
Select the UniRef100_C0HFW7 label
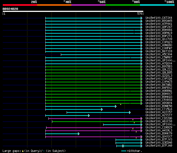click(x=159, y=48)
